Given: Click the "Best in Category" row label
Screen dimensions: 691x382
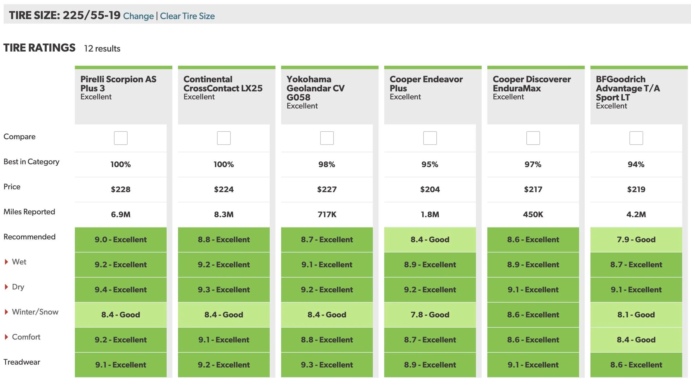Looking at the screenshot, I should (31, 162).
